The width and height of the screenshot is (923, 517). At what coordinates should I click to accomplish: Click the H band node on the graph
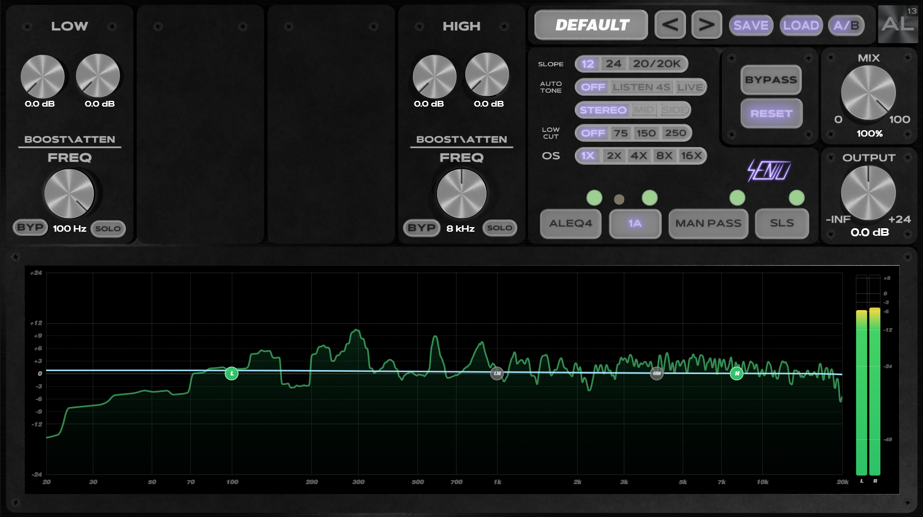pos(737,373)
